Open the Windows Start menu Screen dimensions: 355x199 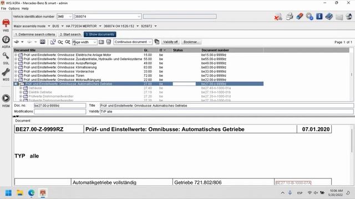[8, 193]
